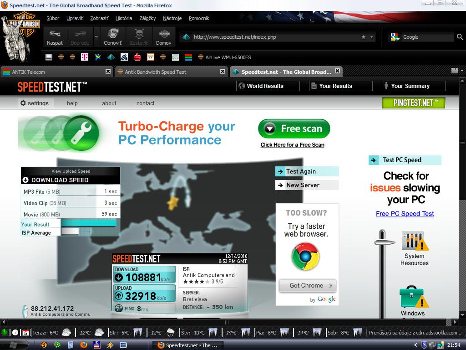Open the blue-yellow figure bookmark icon
The image size is (466, 350).
98,57
